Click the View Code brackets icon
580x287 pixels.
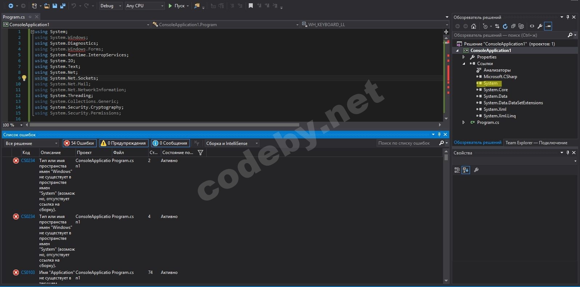[532, 26]
